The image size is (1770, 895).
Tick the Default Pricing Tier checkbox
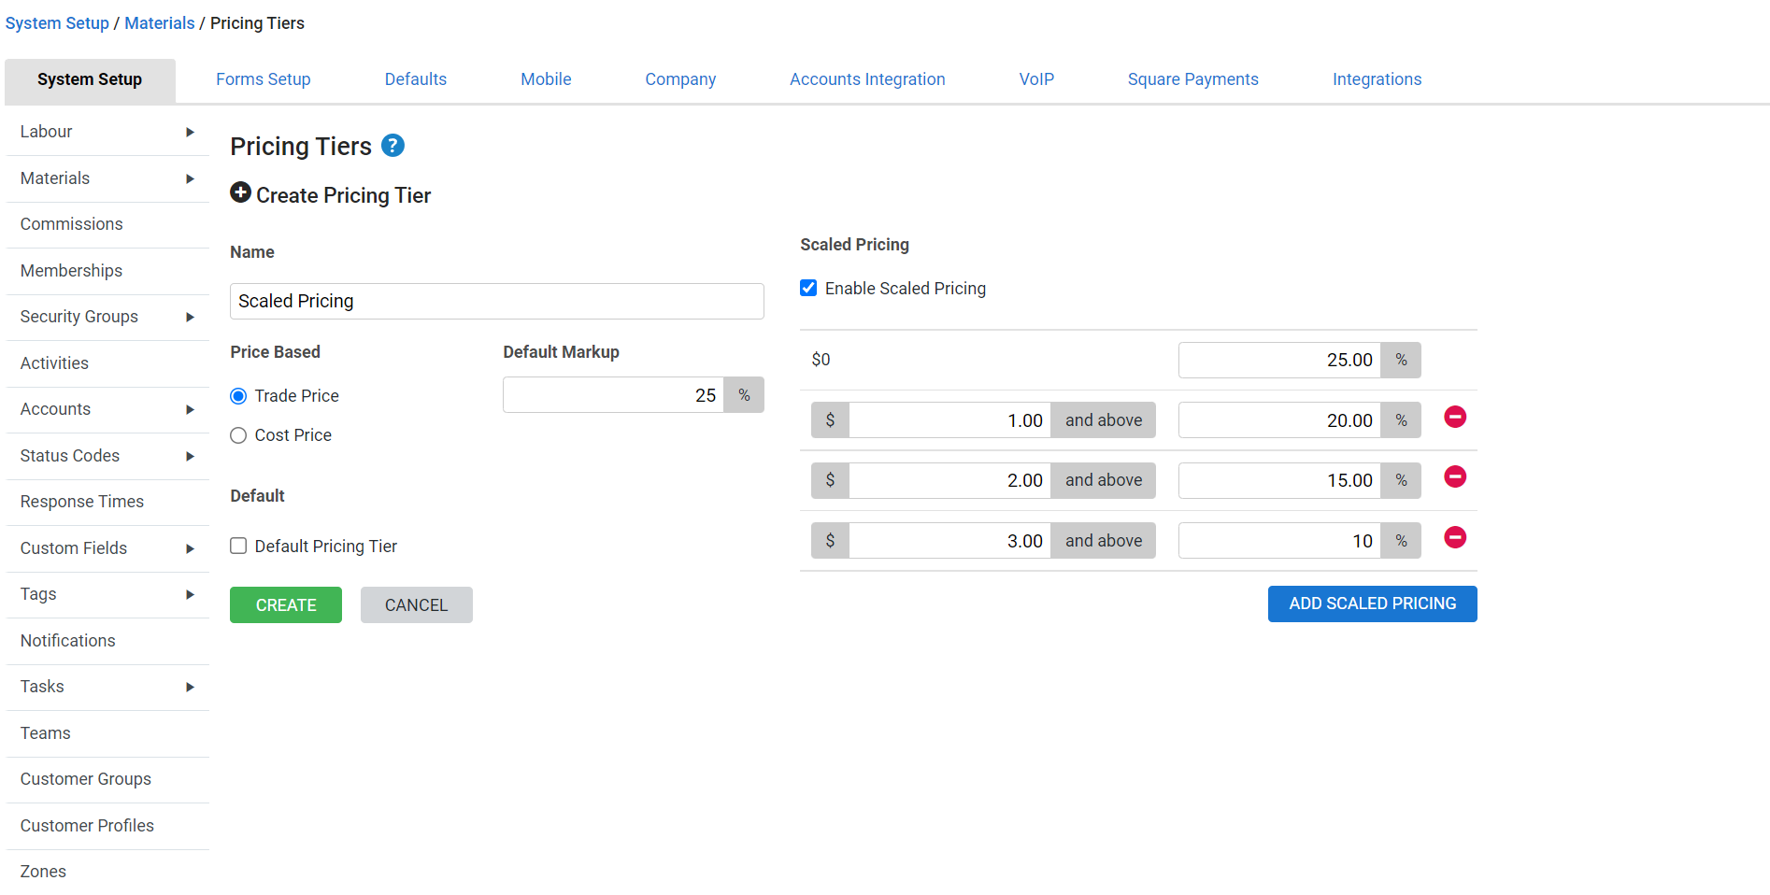pyautogui.click(x=239, y=547)
